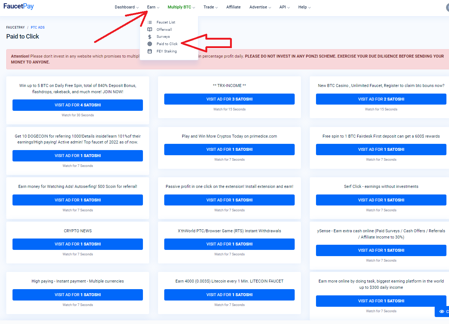Open the user avatar at top right
The image size is (449, 324).
447,7
